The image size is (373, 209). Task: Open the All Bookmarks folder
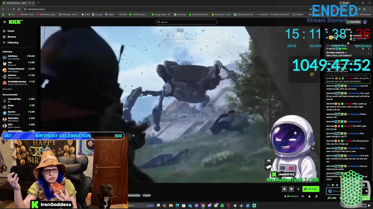tap(364, 14)
